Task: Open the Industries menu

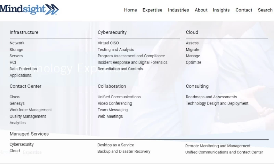Action: coord(178,10)
